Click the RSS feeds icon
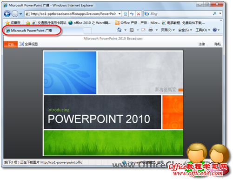Screen dimensions: 233x180 pos(132,30)
